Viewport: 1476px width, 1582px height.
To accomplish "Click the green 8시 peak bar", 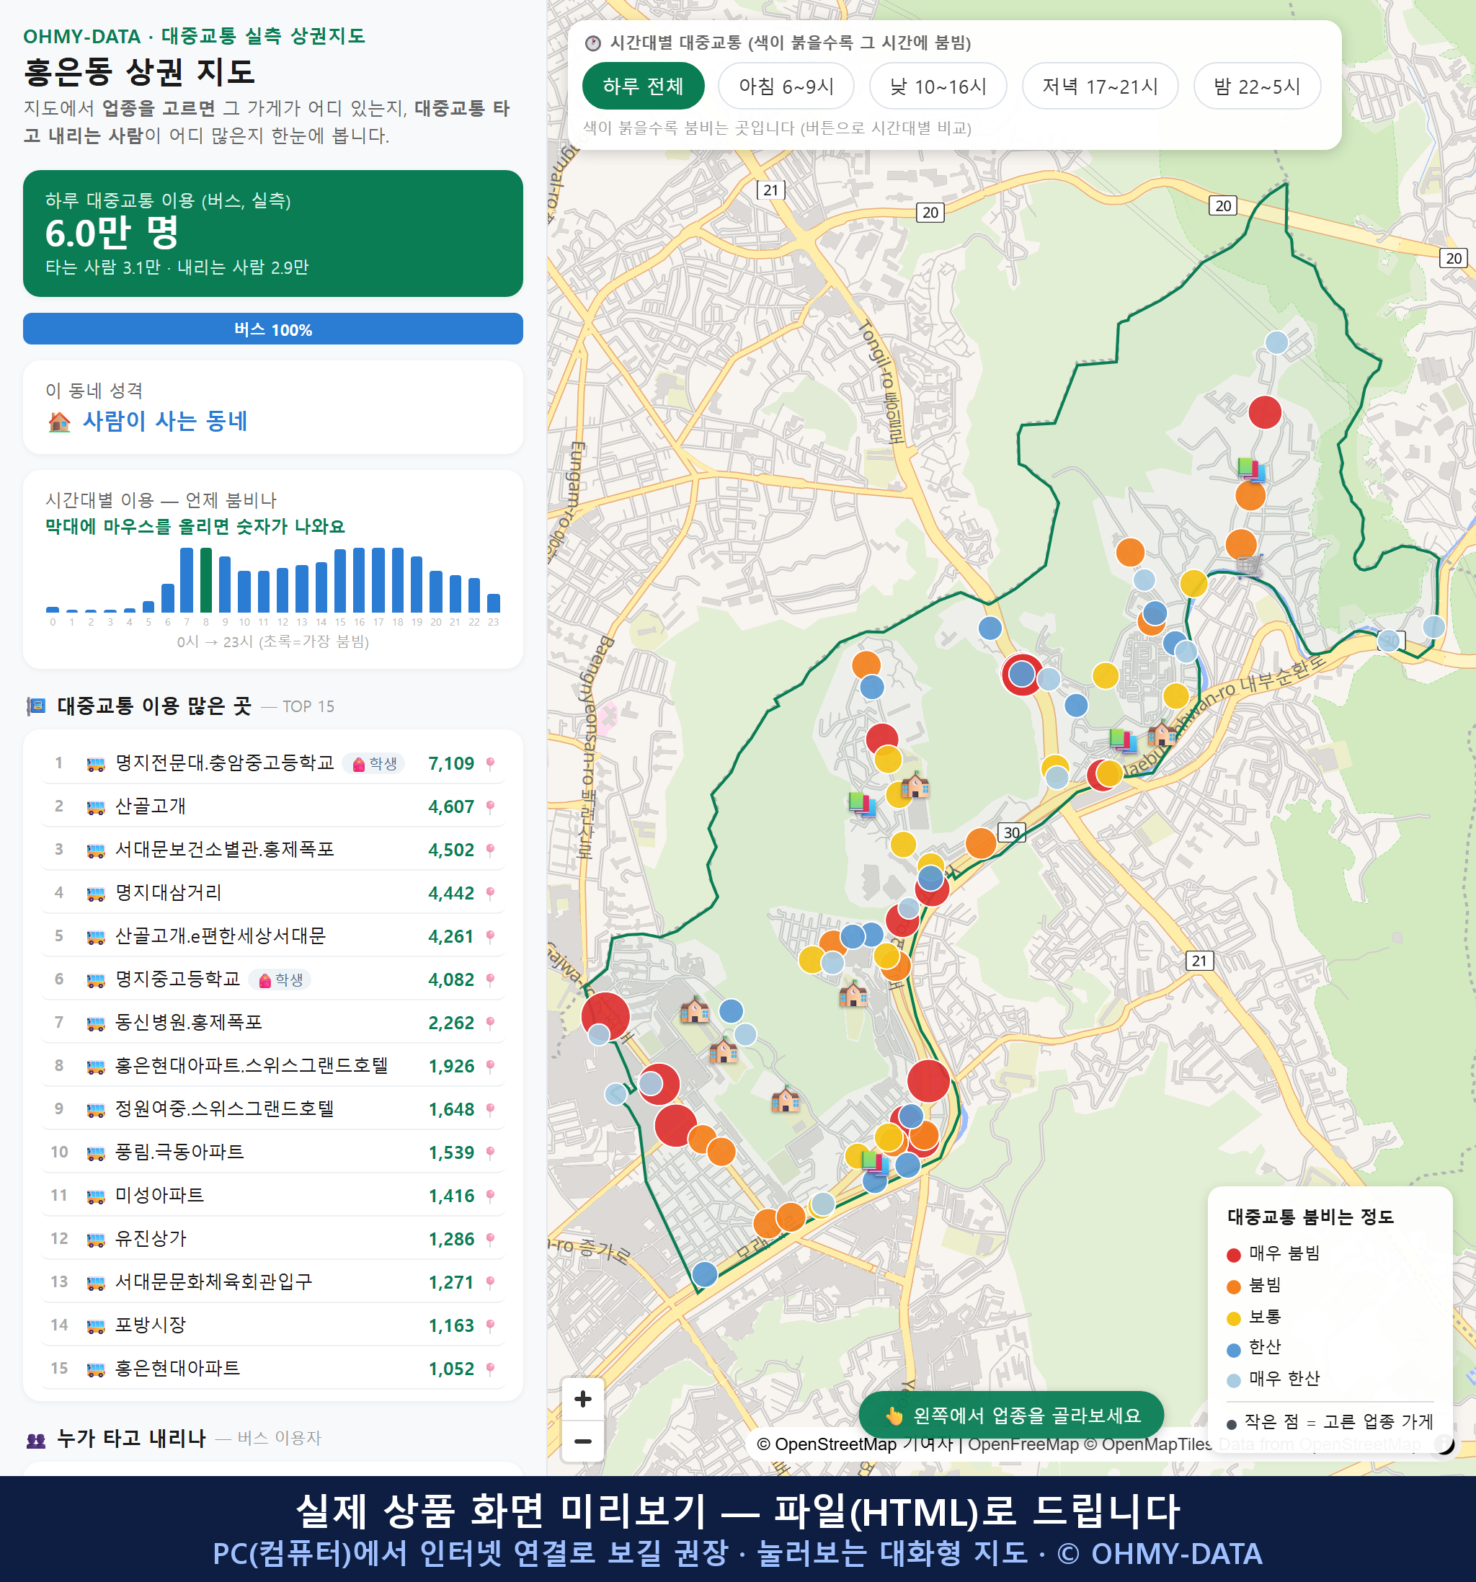I will 206,580.
